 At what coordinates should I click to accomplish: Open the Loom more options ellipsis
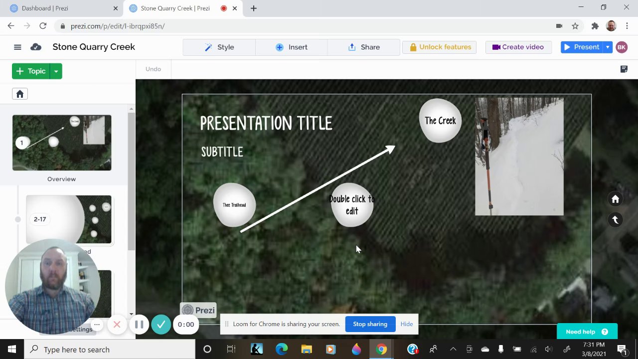(x=97, y=325)
